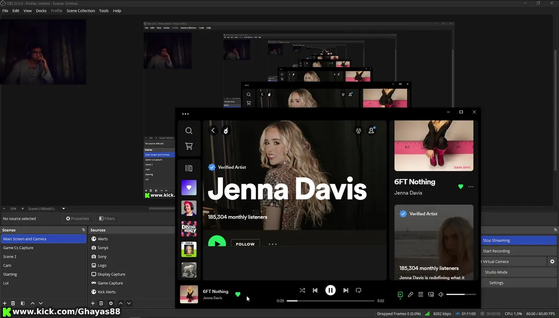559x318 pixels.
Task: Move source up in Sources toolbar
Action: [121, 303]
